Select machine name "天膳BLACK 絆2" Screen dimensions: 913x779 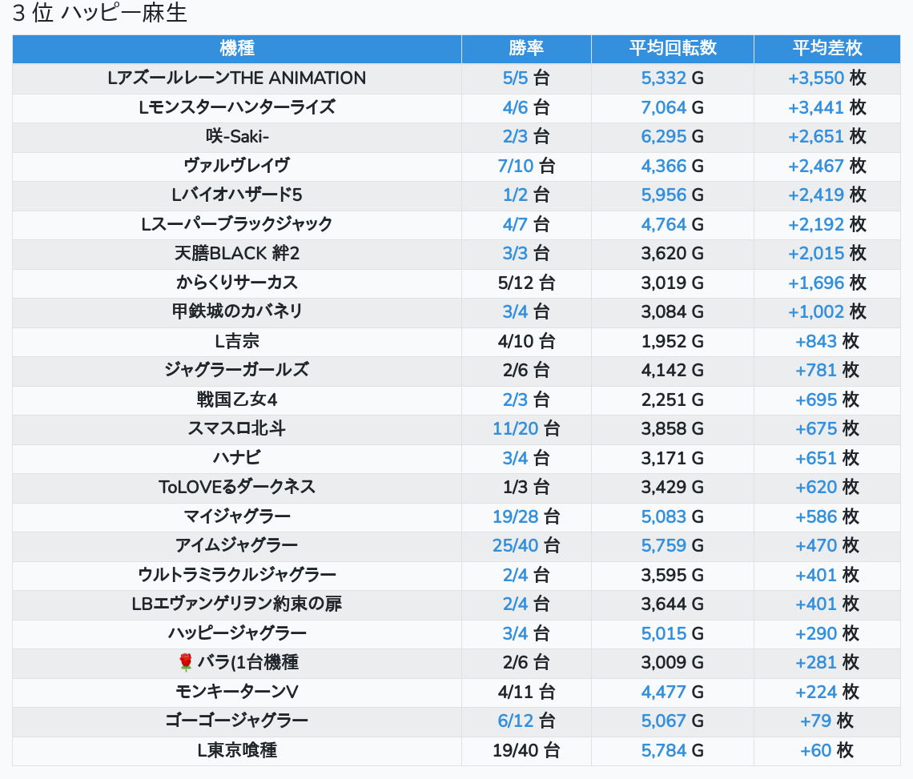237,253
